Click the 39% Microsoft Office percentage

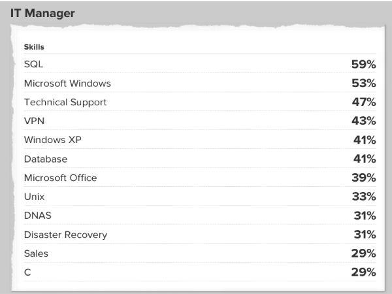(363, 178)
